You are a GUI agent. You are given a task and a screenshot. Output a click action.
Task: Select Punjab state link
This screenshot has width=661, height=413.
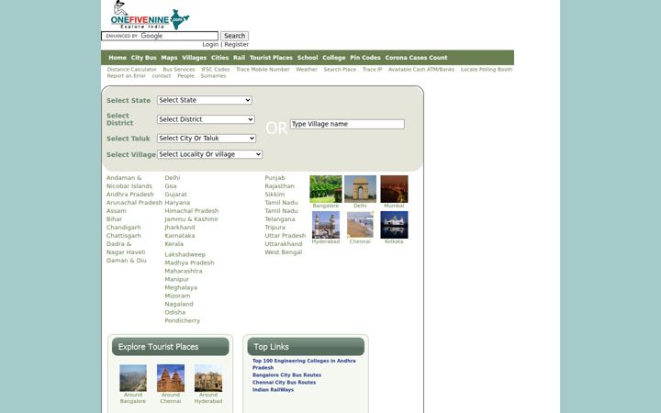pyautogui.click(x=274, y=178)
